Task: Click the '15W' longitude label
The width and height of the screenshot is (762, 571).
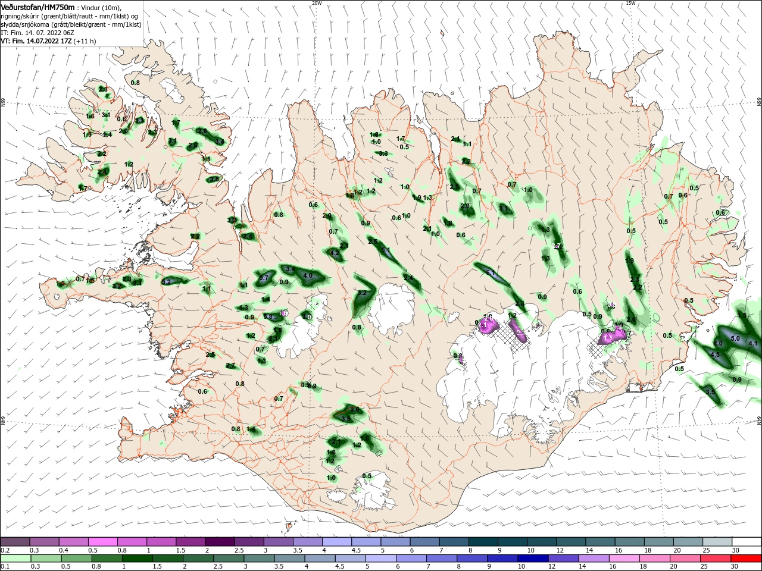Action: pos(630,3)
